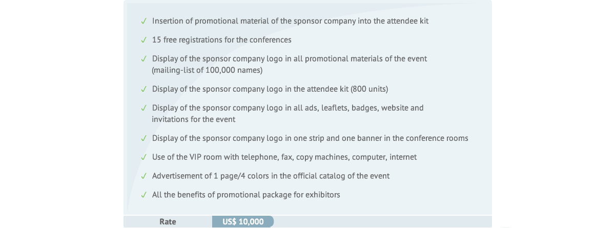This screenshot has height=228, width=615.
Task: Click checkmark next to attendee kit 800 units
Action: point(144,89)
